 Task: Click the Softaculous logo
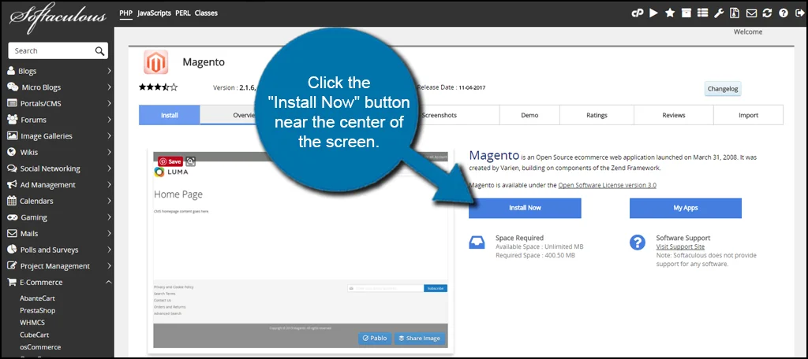pyautogui.click(x=57, y=18)
